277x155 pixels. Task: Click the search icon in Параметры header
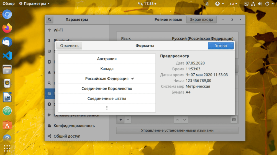50,20
